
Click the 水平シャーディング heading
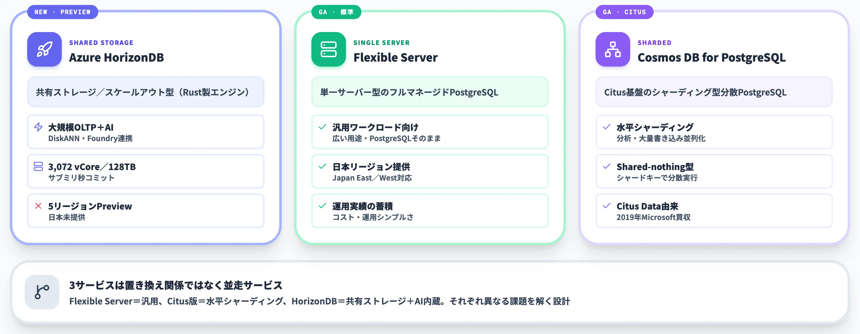655,127
